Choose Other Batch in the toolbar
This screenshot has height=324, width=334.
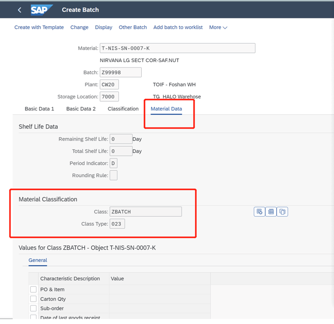click(x=133, y=28)
